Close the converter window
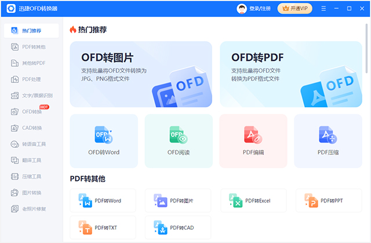 click(x=362, y=9)
